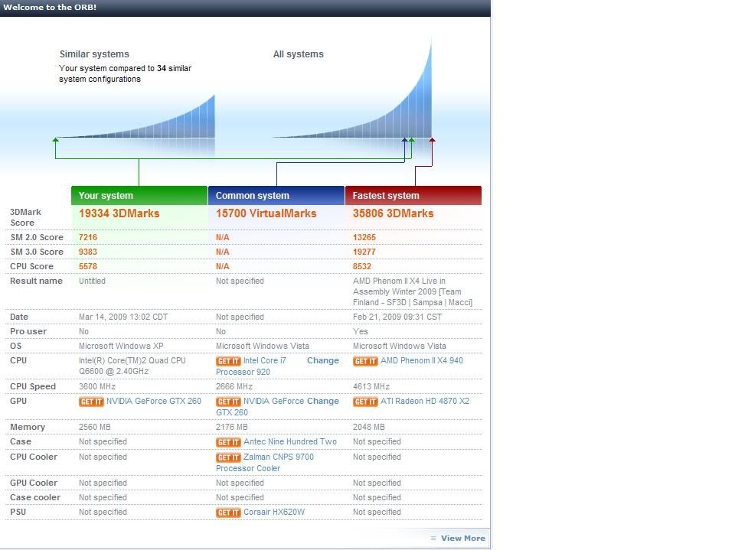Screen dimensions: 735x550
Task: Click the Similar systems distribution graph
Action: click(153, 122)
